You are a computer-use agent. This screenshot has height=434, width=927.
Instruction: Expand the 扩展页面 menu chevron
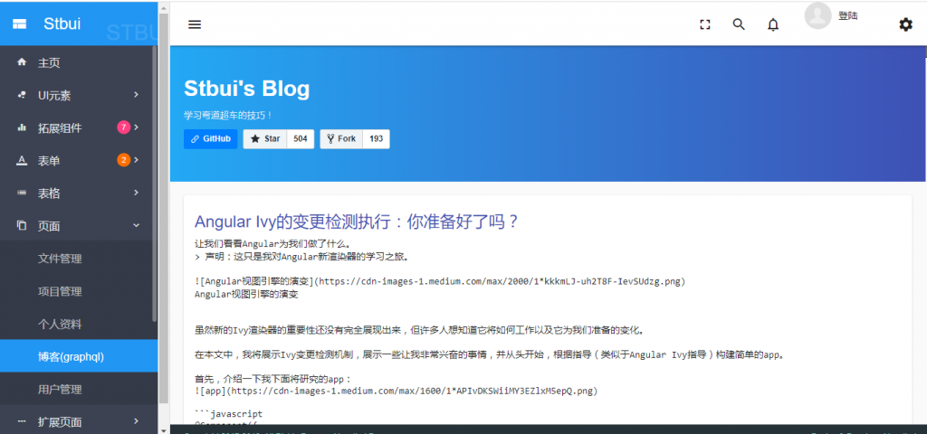[x=136, y=421]
